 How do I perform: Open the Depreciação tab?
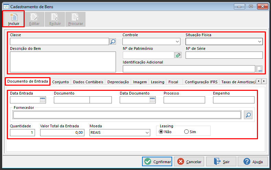click(118, 82)
